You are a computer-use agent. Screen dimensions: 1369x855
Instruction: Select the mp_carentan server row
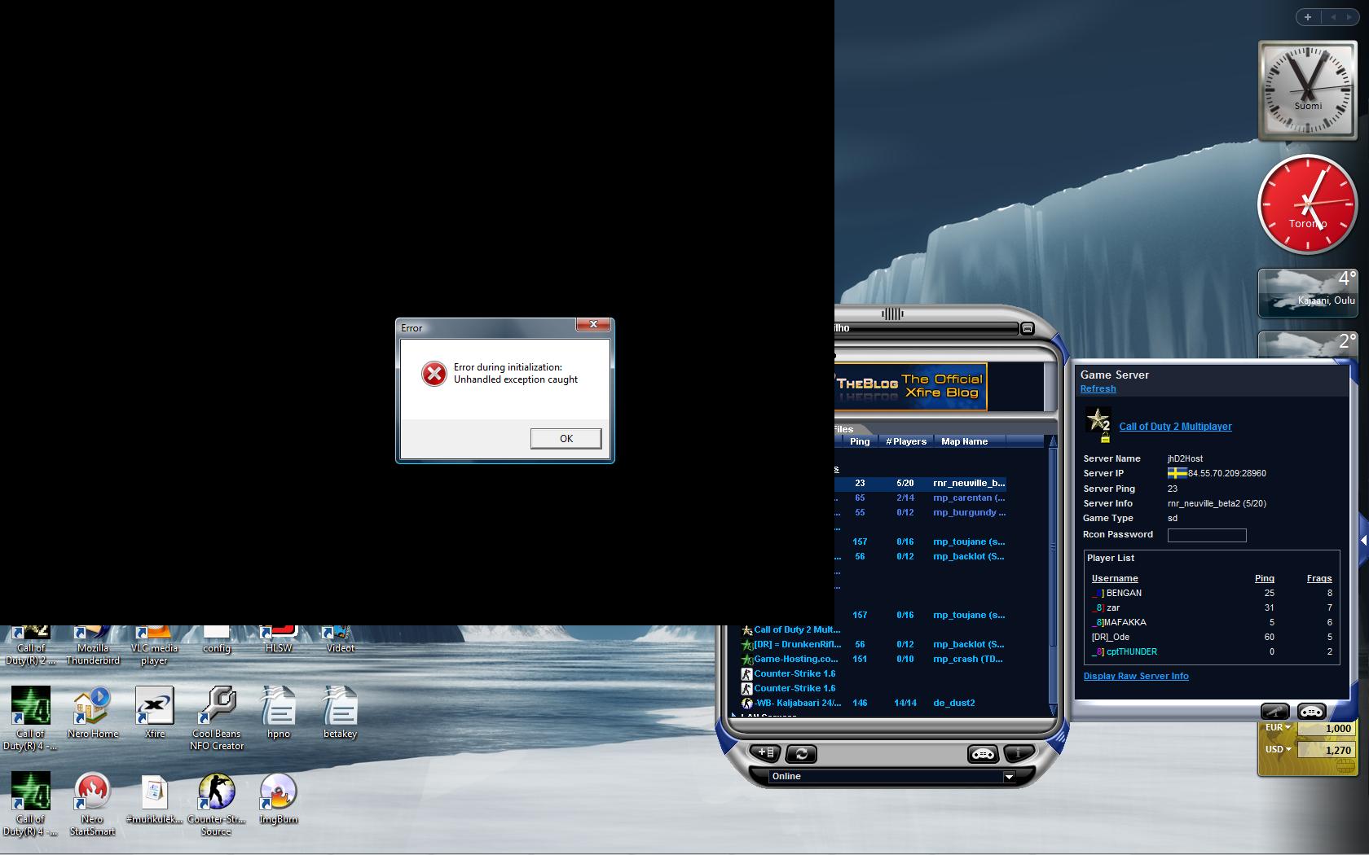pos(920,498)
